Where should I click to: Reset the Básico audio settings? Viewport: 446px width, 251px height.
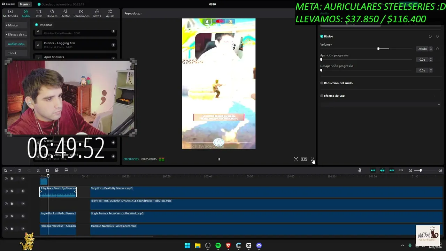point(430,36)
